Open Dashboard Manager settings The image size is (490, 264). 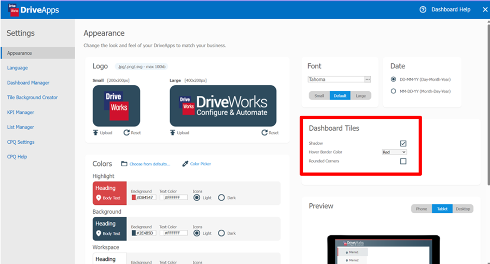point(28,83)
